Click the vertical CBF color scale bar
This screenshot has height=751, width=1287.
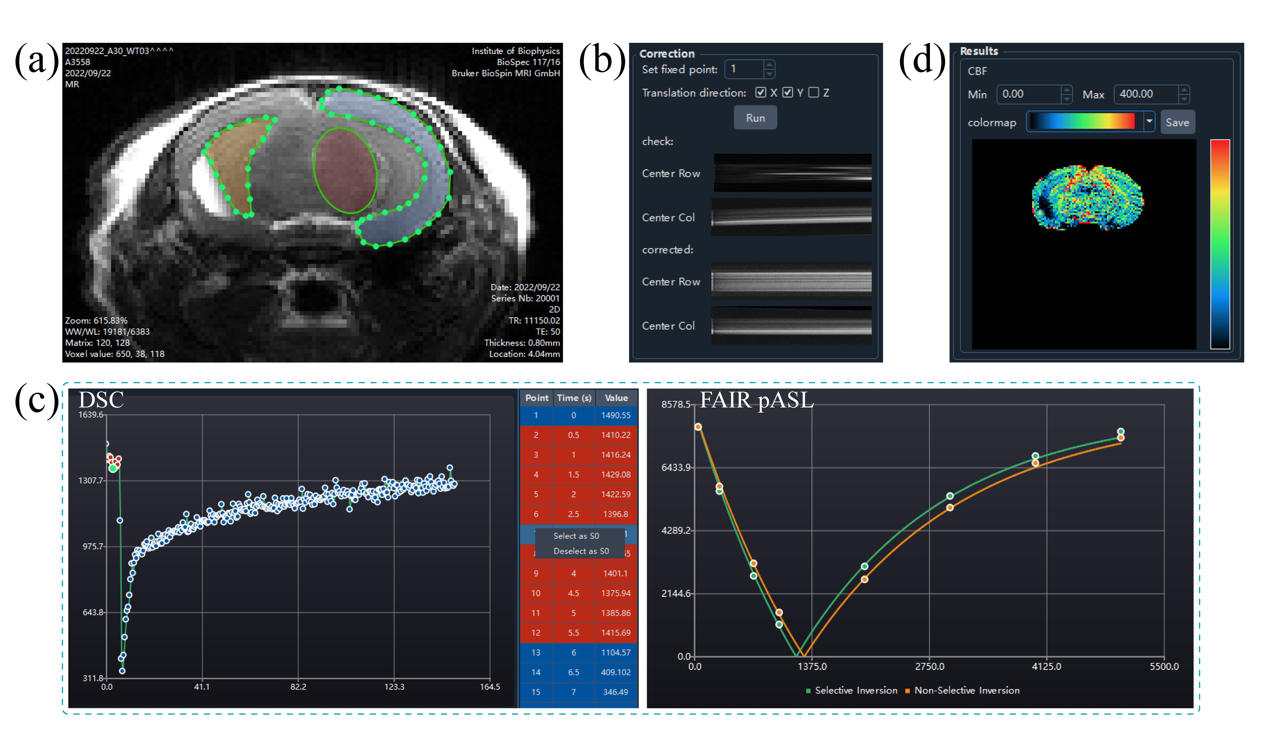(x=1220, y=244)
